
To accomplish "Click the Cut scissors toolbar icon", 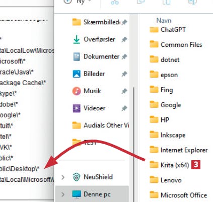I will coord(115,2).
